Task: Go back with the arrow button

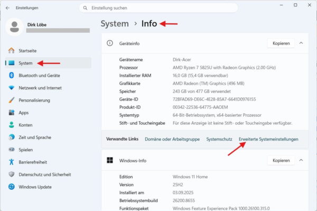Action: tap(8, 8)
